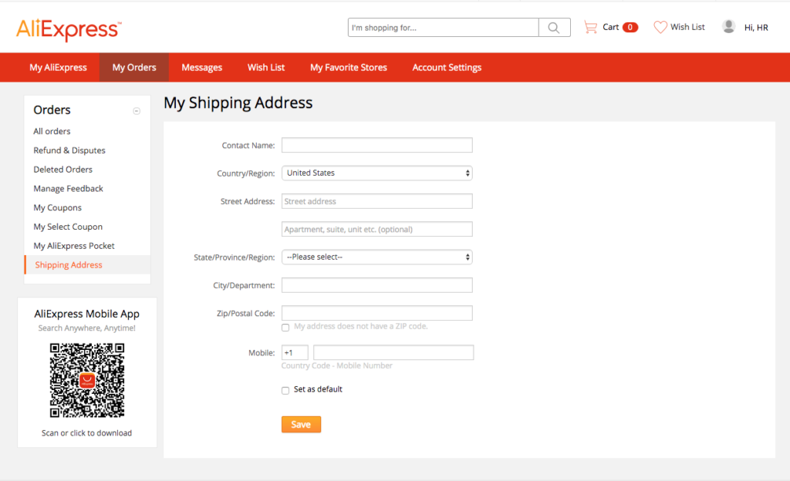790x481 pixels.
Task: Focus the Contact Name field
Action: [376, 146]
